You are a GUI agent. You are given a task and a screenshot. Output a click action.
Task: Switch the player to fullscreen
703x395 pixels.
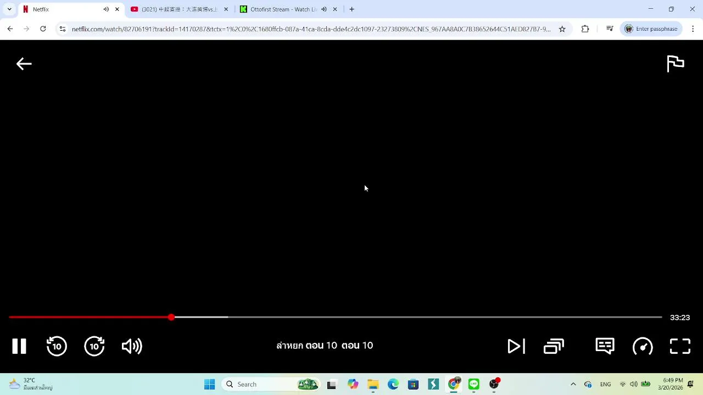[x=680, y=346]
